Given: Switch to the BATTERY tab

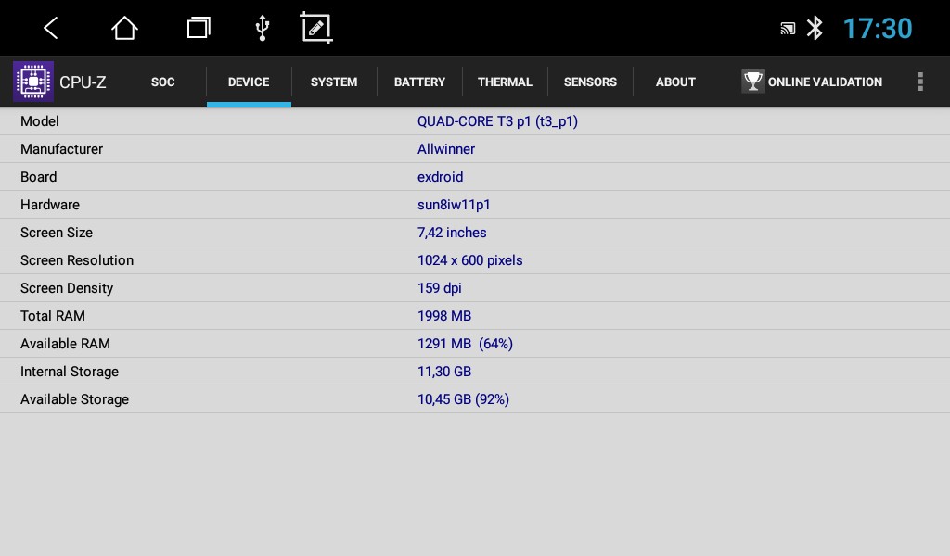Looking at the screenshot, I should click(x=419, y=82).
